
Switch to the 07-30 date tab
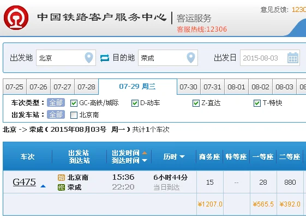pyautogui.click(x=189, y=87)
